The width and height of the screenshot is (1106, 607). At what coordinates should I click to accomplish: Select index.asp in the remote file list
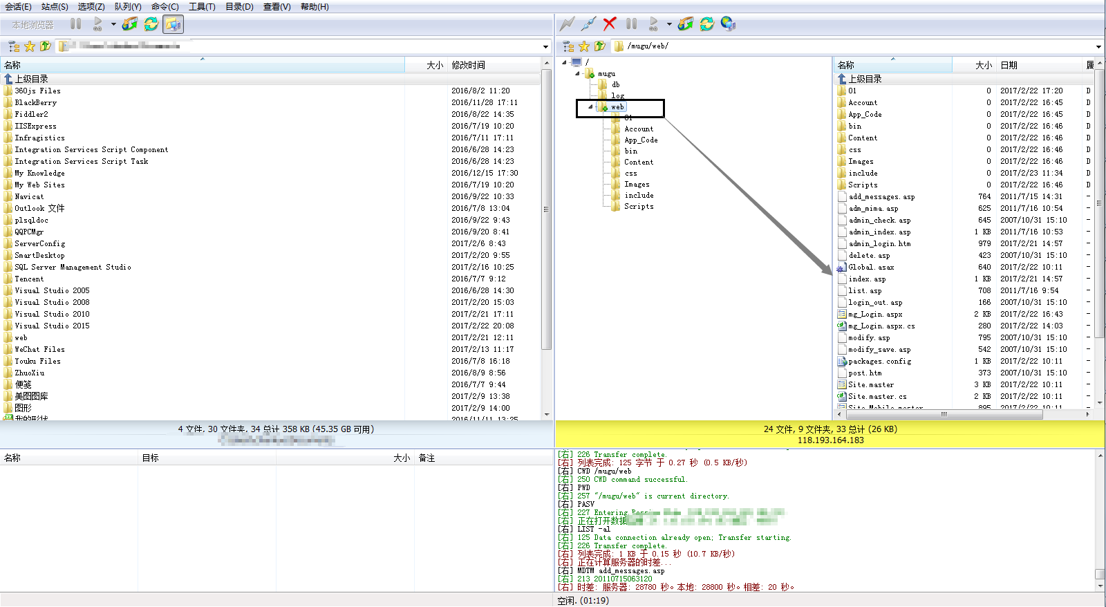867,279
